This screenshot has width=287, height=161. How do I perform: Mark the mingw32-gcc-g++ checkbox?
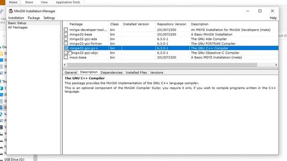[x=66, y=48]
